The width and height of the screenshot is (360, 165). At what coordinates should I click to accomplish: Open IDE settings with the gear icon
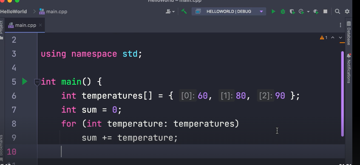347,11
